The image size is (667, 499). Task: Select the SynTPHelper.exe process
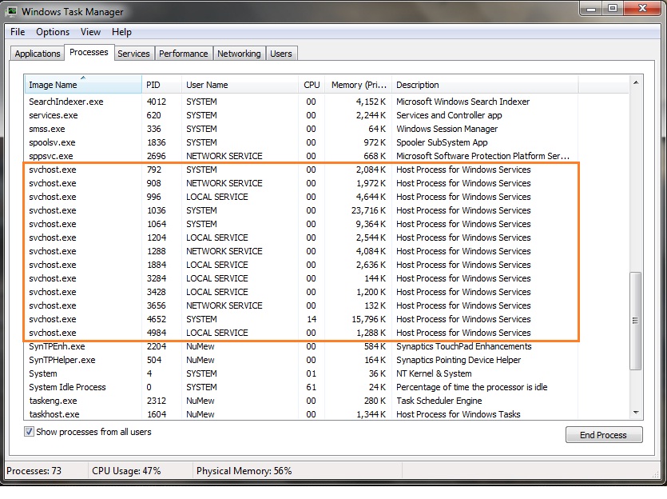(x=301, y=361)
